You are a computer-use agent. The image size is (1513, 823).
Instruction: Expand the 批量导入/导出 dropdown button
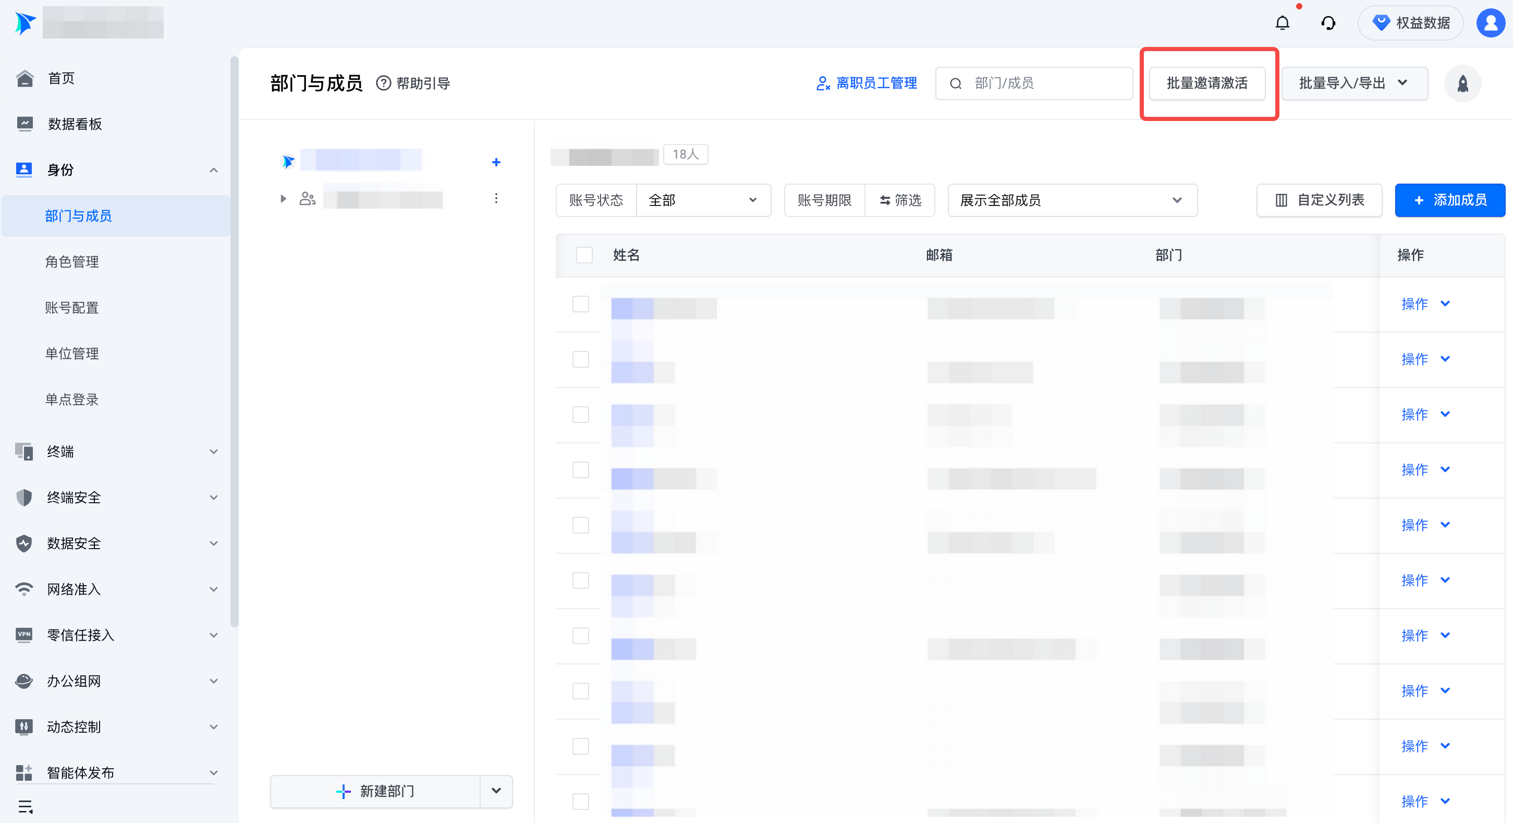point(1353,83)
